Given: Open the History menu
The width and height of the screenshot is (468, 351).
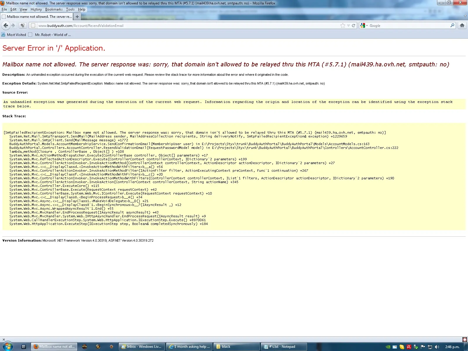Looking at the screenshot, I should tap(36, 9).
